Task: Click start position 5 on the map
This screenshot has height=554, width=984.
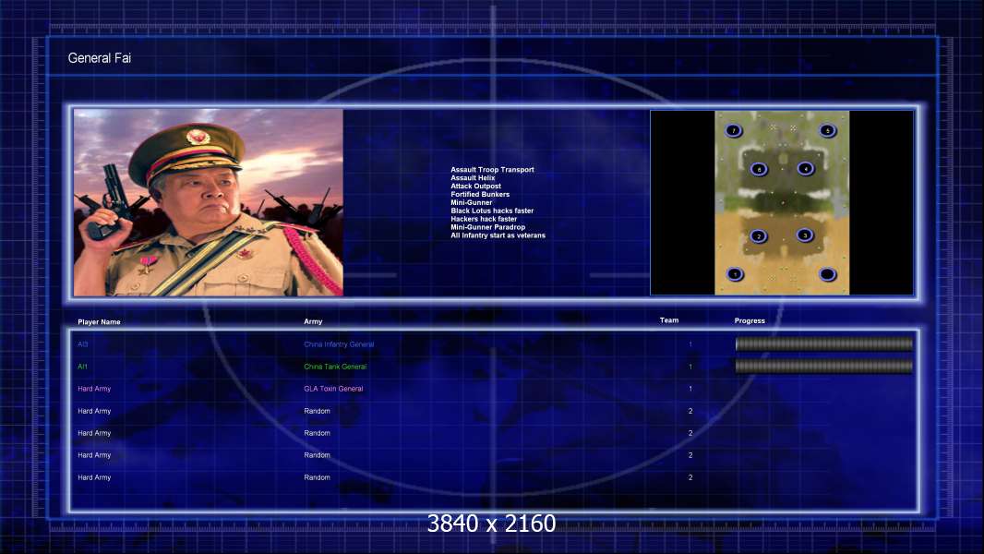Action: point(828,130)
